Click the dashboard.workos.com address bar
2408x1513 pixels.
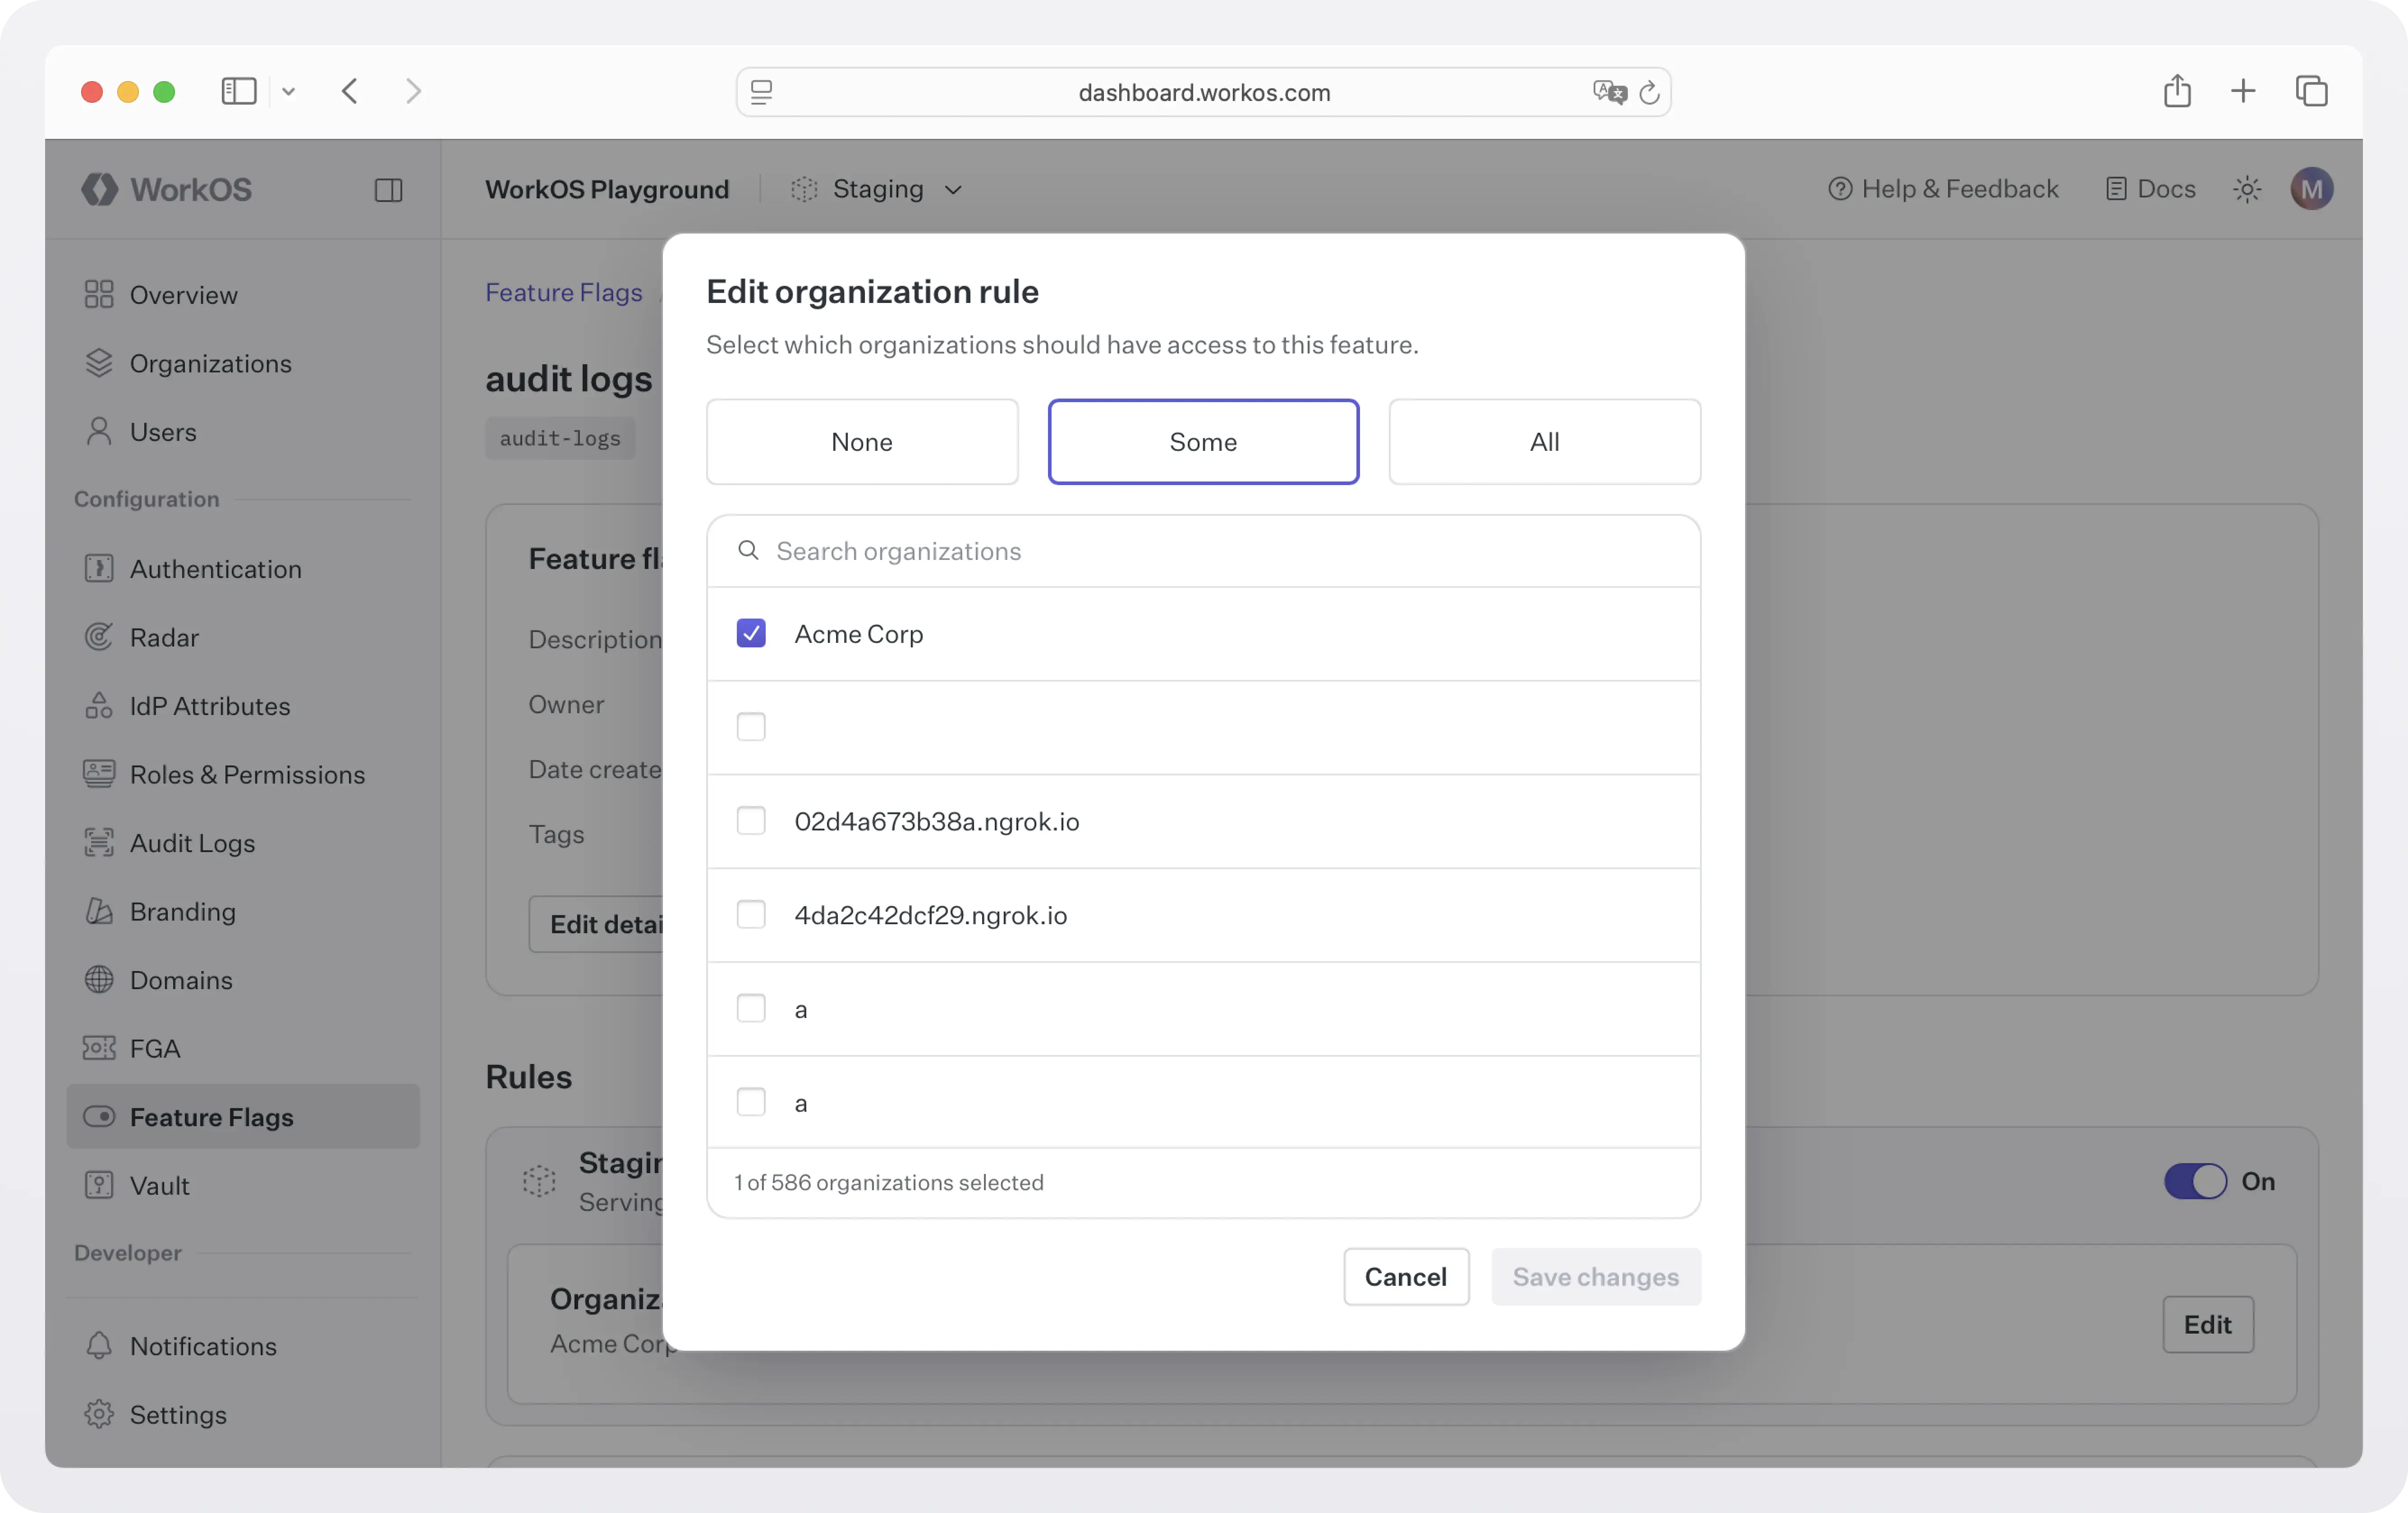pos(1203,93)
